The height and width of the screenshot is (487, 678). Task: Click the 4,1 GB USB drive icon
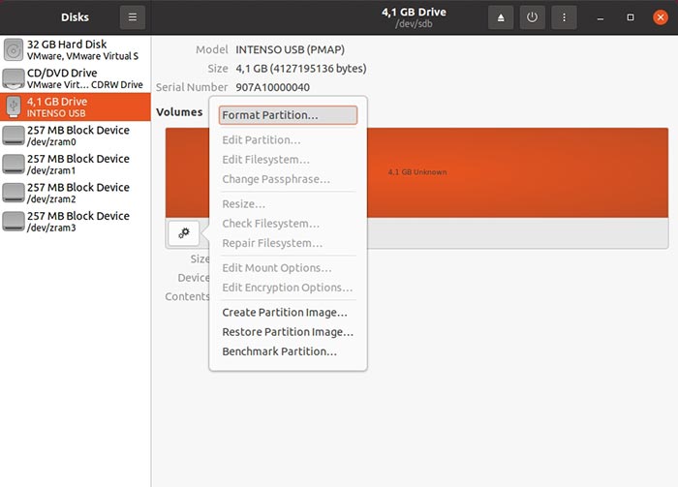(14, 107)
